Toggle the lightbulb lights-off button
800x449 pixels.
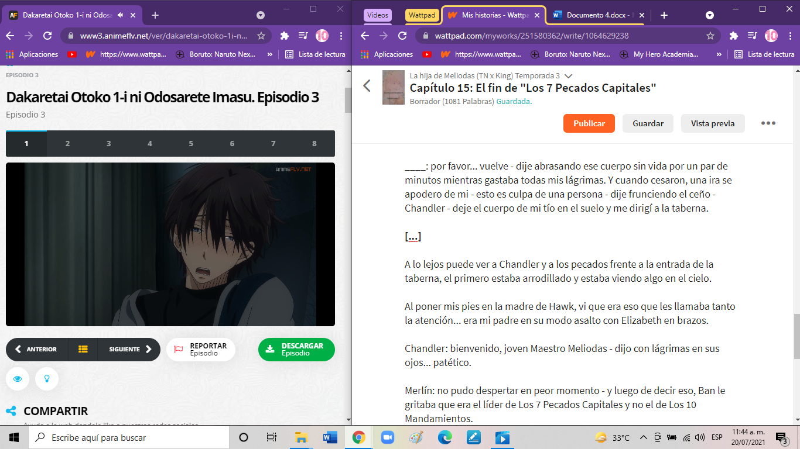coord(47,379)
